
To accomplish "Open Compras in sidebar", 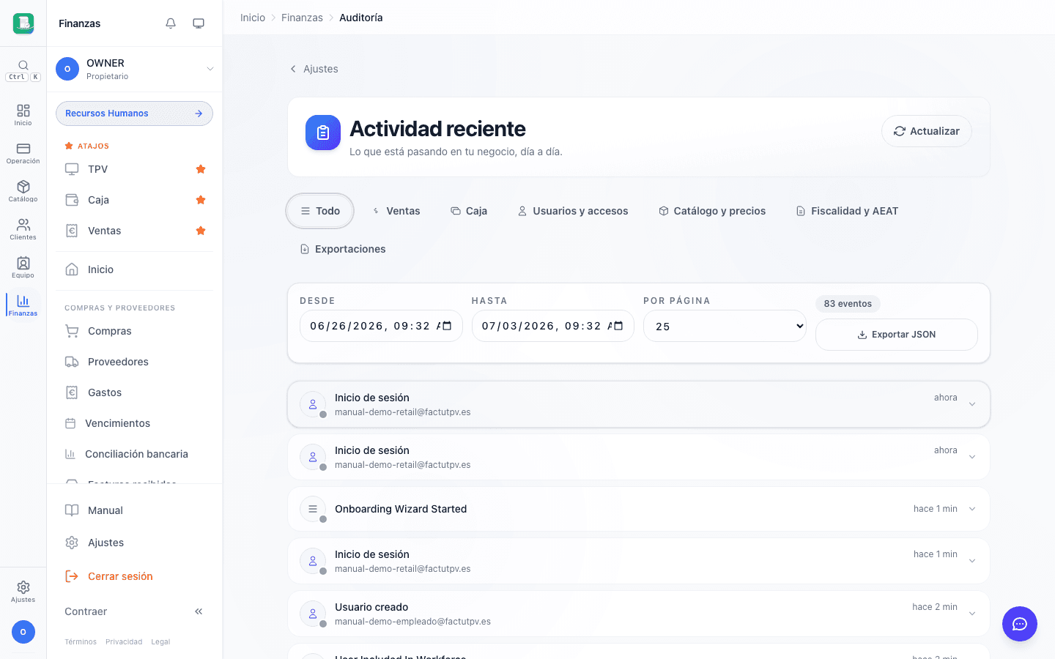I will (x=135, y=331).
